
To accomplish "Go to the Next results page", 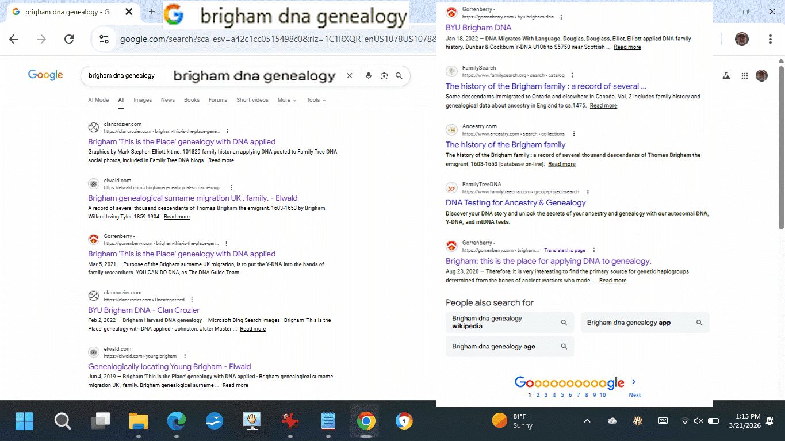I will [x=634, y=395].
